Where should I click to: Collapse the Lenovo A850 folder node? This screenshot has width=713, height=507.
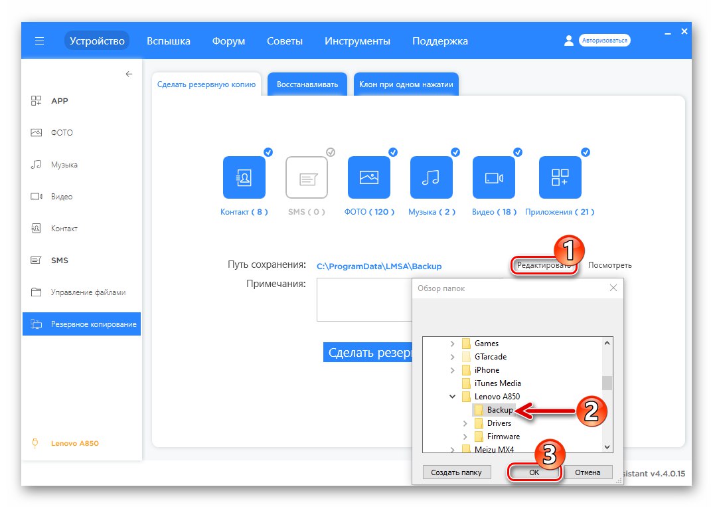coord(452,397)
